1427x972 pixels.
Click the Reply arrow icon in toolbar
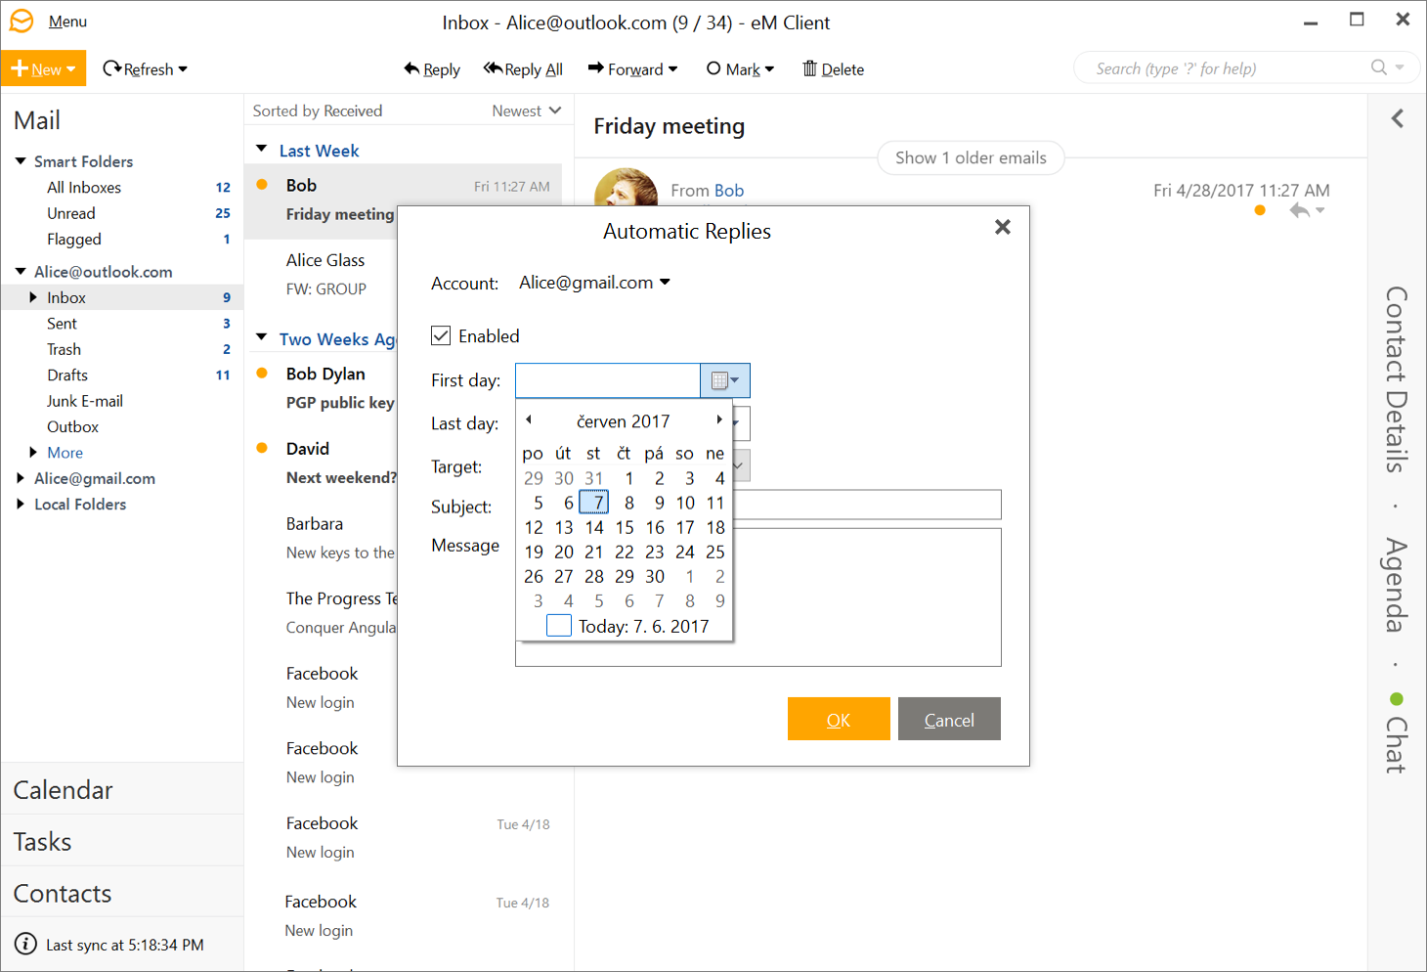coord(411,68)
